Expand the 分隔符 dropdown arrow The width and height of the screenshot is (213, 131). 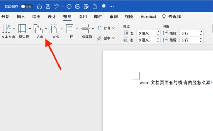[93, 29]
